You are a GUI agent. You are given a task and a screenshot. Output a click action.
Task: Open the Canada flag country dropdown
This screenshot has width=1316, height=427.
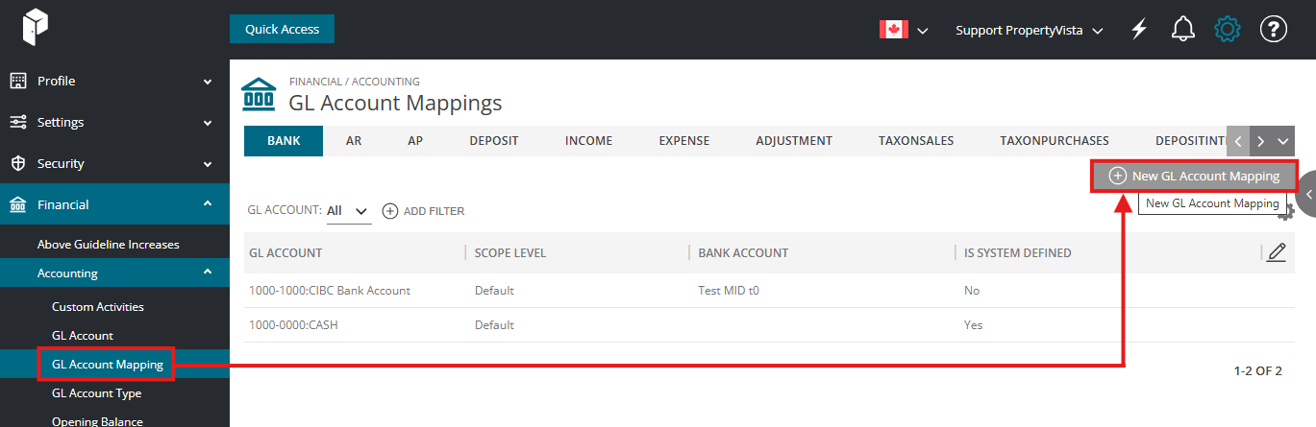904,30
